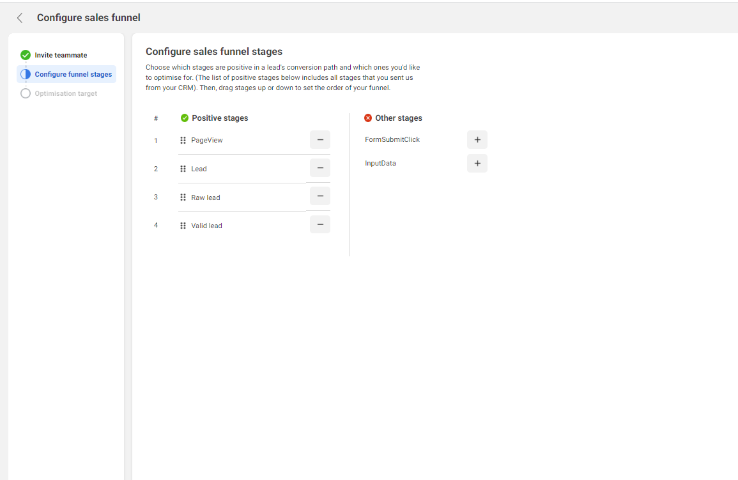
Task: Add InputData with the plus button
Action: tap(477, 163)
